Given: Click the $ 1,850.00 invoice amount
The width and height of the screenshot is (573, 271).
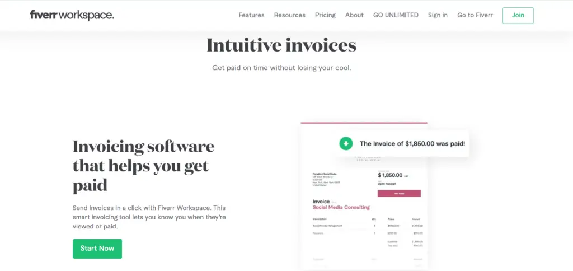Looking at the screenshot, I should tap(390, 175).
